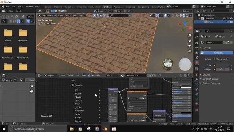Image resolution: width=234 pixels, height=132 pixels.
Task: Toggle Use Nodes checkbox in node editor
Action: tap(89, 76)
